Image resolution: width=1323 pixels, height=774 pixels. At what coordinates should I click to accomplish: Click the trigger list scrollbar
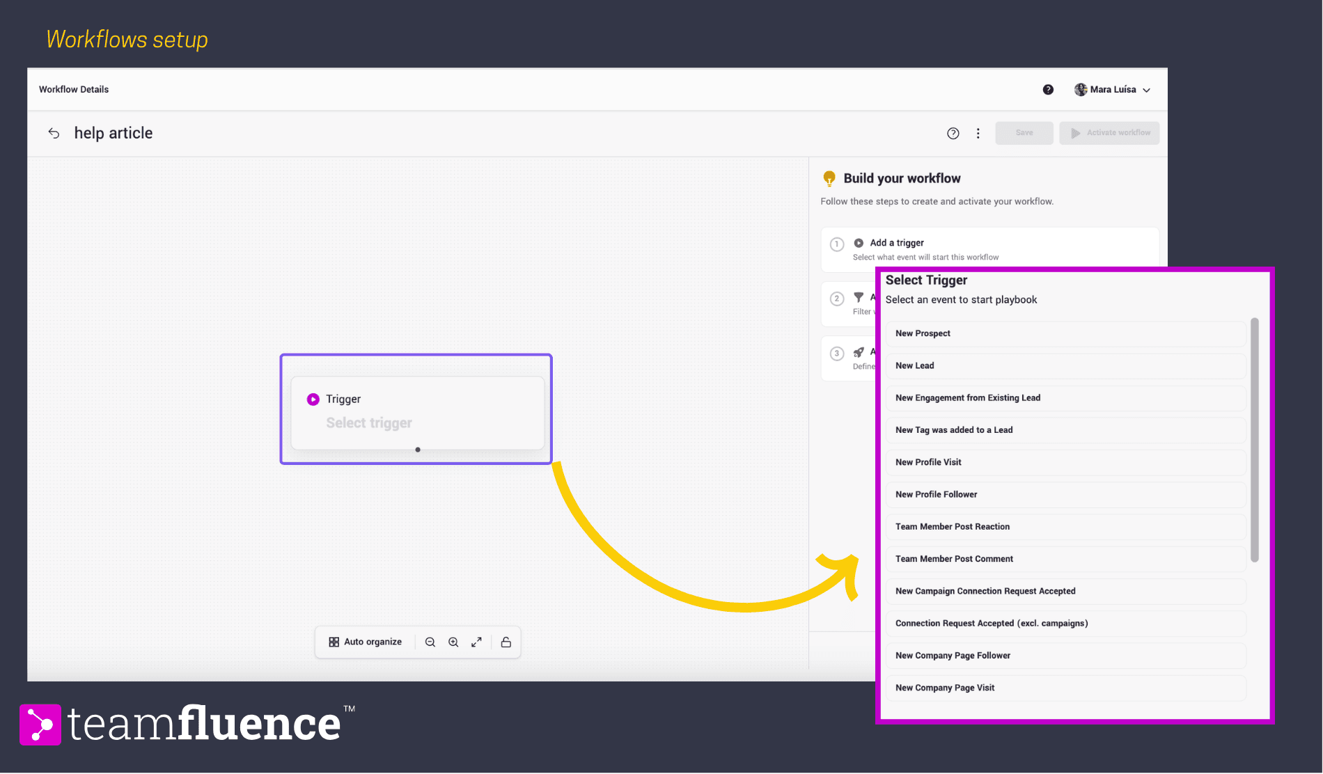(1255, 440)
